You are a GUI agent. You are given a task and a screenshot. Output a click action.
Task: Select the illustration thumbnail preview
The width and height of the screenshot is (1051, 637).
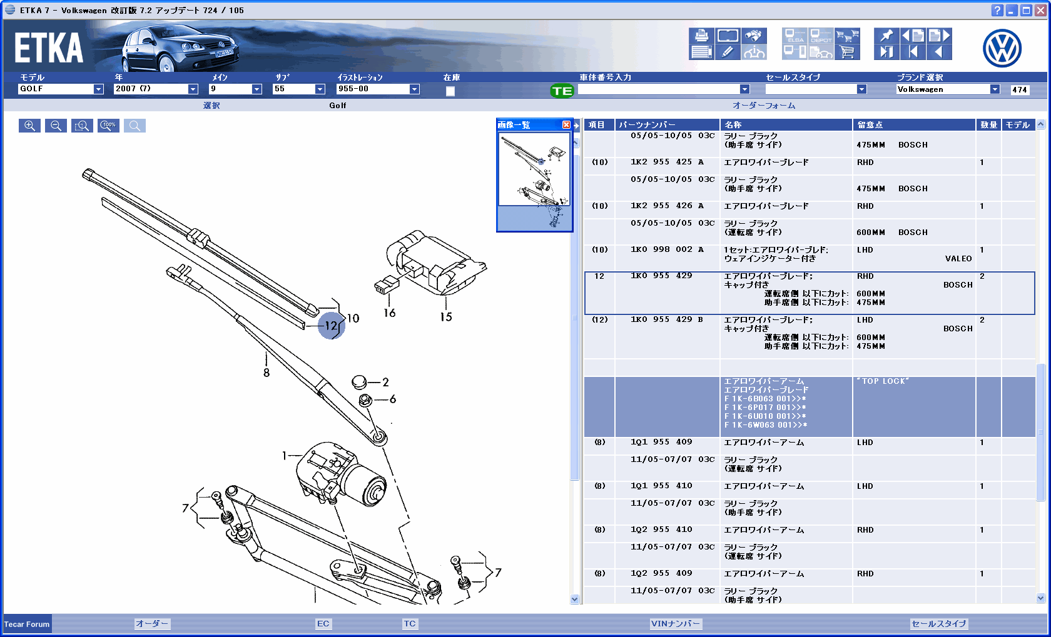tap(534, 169)
